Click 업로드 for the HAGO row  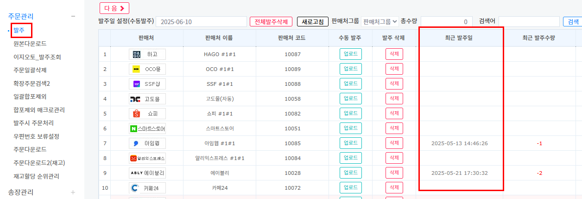tap(351, 54)
